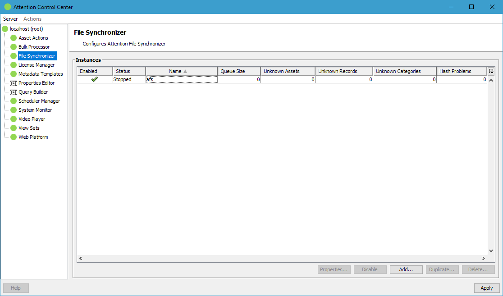Click the afs row's Unknown Records value
Image resolution: width=503 pixels, height=296 pixels.
pyautogui.click(x=344, y=79)
